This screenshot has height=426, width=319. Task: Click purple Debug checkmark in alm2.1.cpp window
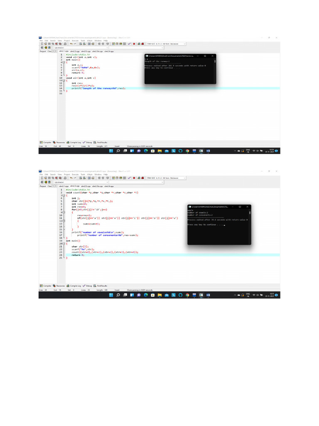[x=129, y=44]
